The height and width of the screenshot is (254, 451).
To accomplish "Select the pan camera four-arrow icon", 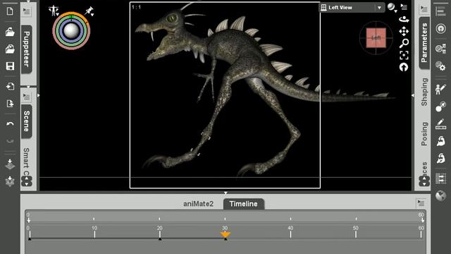I will pyautogui.click(x=404, y=31).
